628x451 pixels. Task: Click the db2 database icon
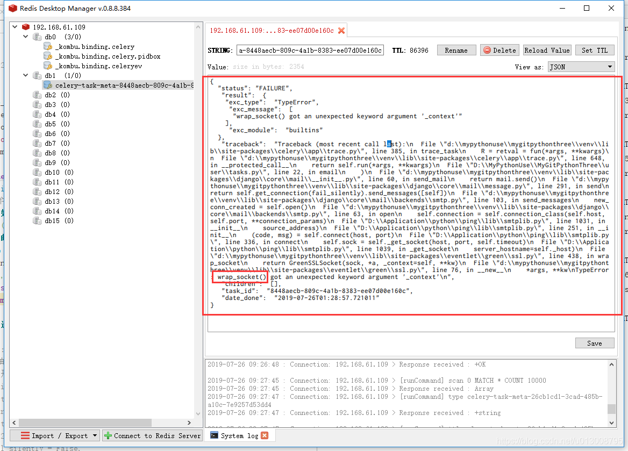click(x=37, y=95)
